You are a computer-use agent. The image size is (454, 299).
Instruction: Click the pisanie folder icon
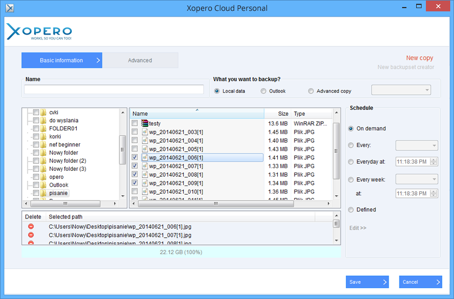(x=43, y=193)
